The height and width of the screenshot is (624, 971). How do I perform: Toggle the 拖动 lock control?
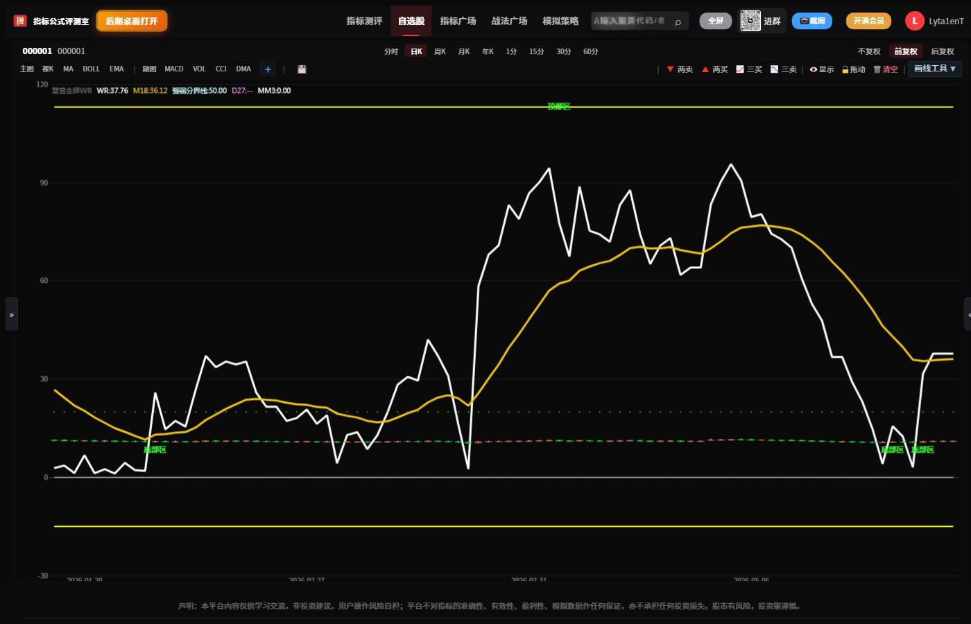click(x=854, y=69)
